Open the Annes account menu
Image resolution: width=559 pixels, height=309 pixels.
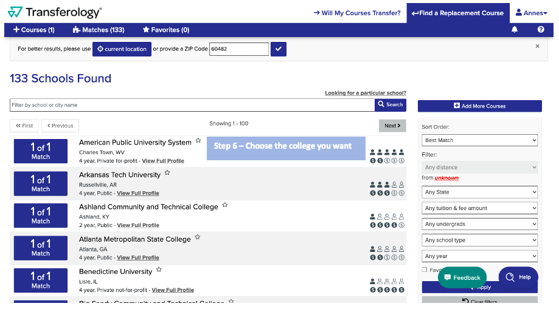click(531, 13)
